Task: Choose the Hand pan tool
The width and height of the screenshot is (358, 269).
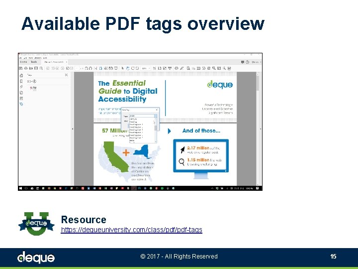Action: coord(128,68)
